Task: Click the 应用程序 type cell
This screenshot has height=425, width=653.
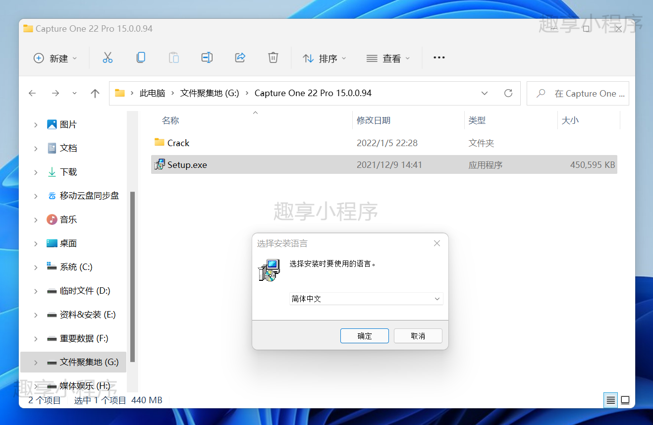Action: point(486,164)
